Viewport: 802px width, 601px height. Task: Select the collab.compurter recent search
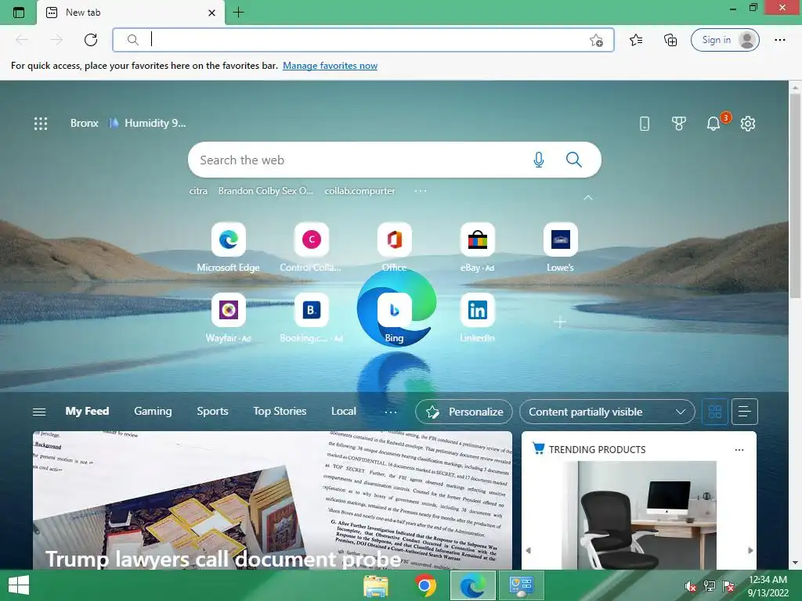(x=359, y=191)
